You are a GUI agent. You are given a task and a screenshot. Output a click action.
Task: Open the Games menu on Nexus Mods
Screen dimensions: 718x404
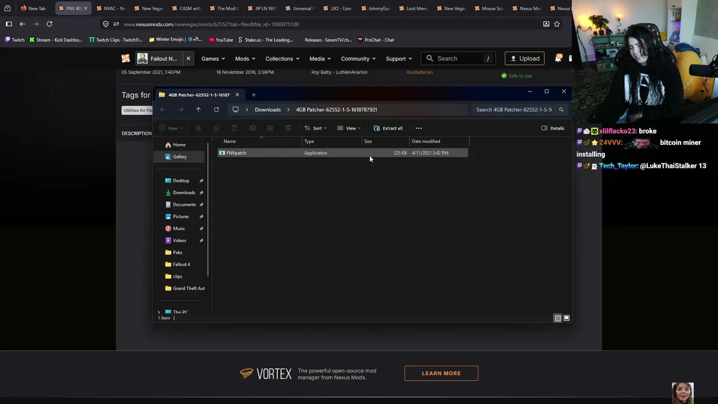[x=213, y=58]
